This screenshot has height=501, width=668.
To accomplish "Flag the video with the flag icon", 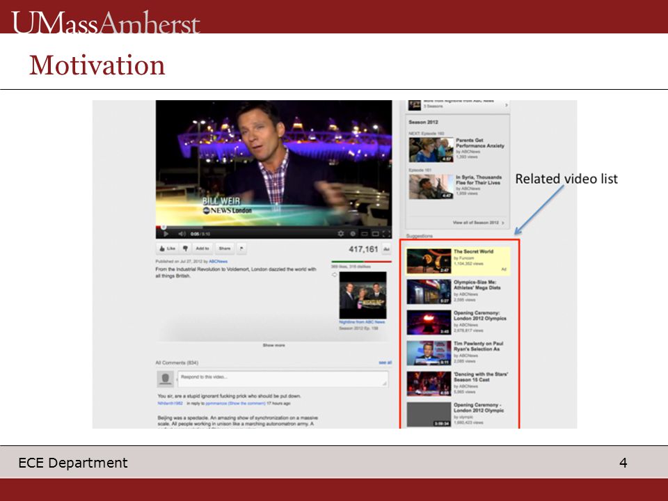I will 241,248.
